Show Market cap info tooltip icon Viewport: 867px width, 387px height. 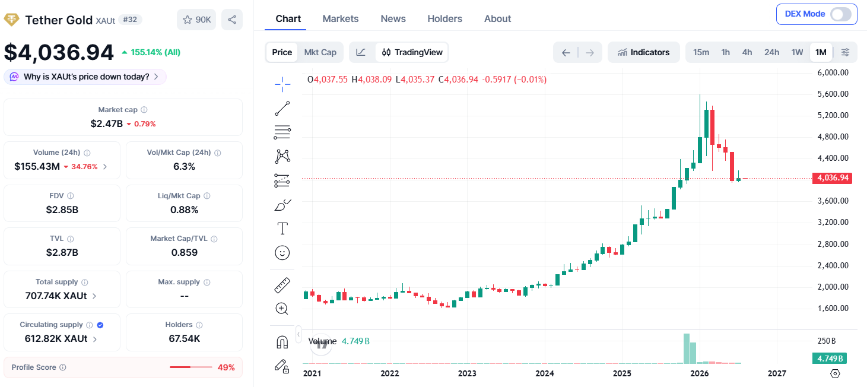click(144, 110)
